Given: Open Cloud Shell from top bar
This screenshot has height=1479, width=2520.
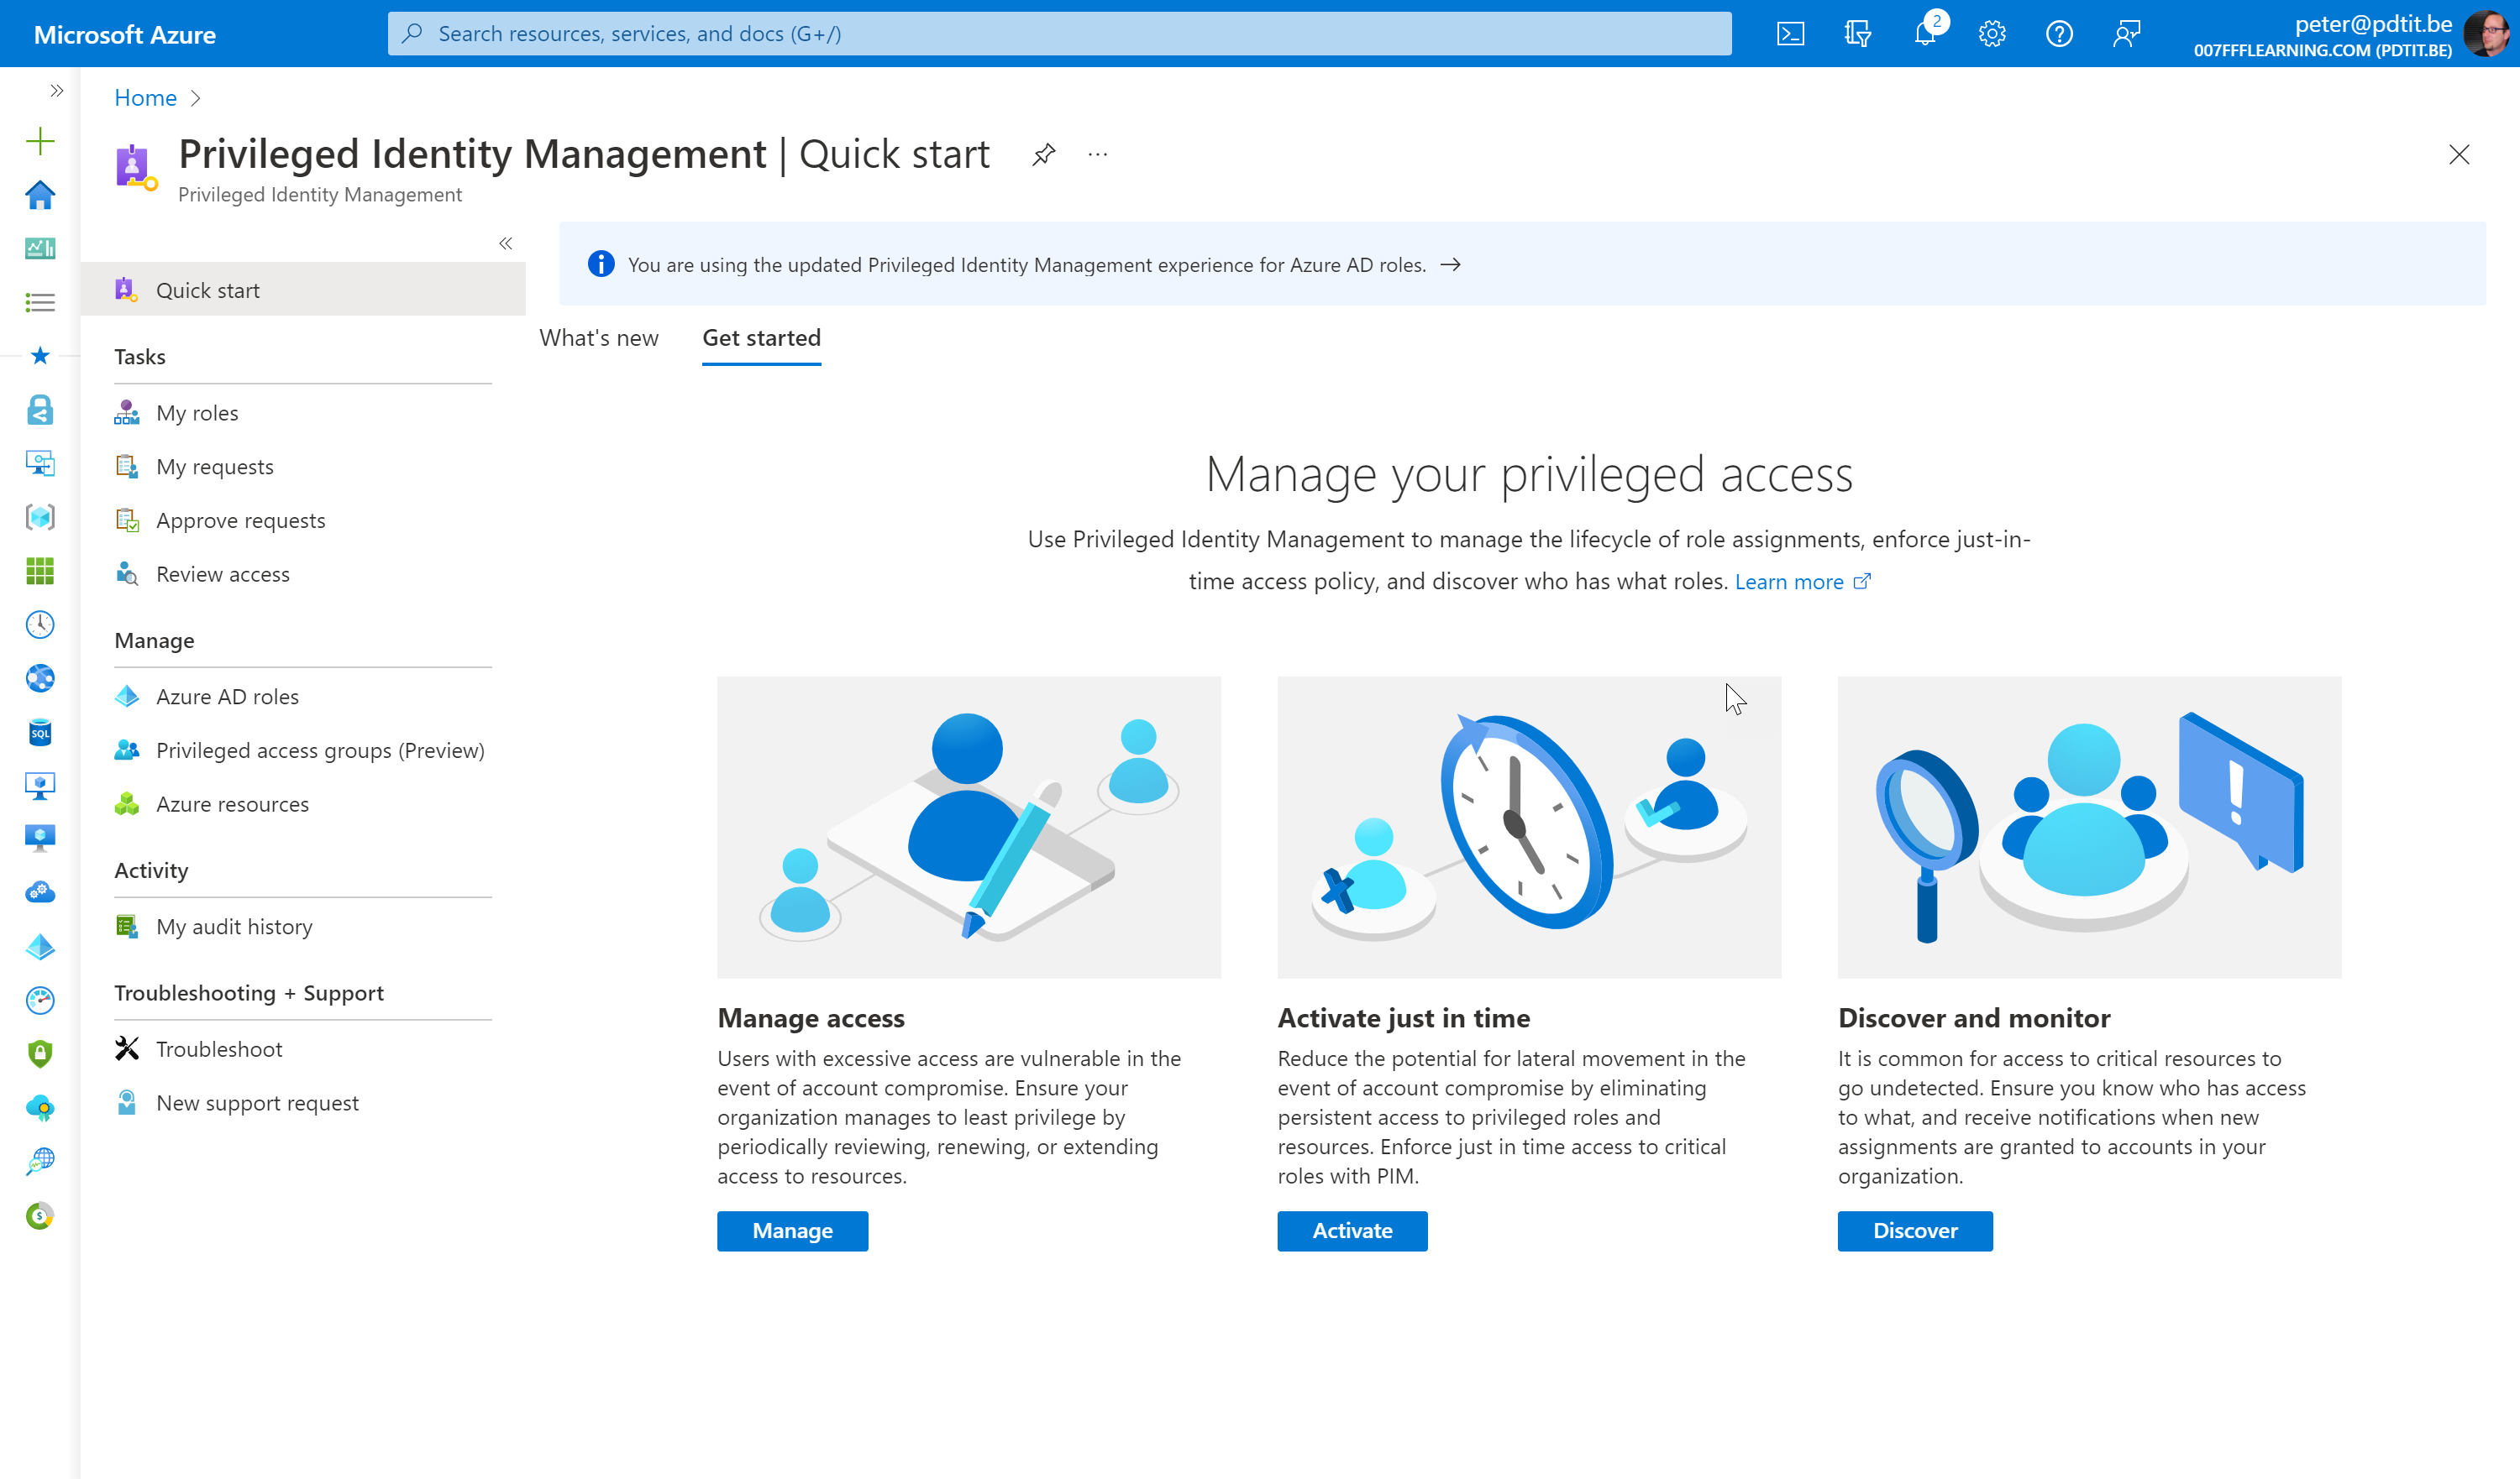Looking at the screenshot, I should point(1790,34).
